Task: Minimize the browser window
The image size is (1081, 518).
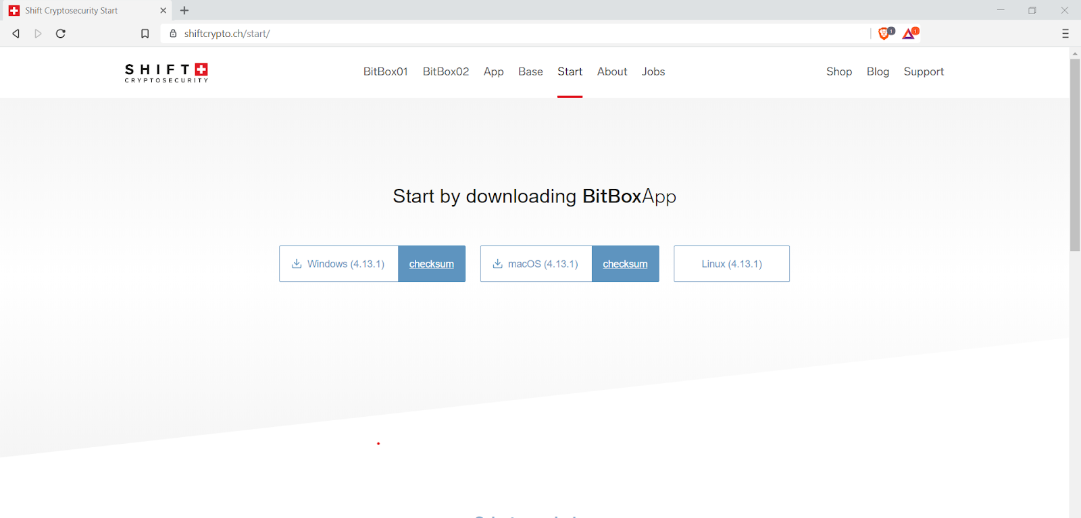Action: pyautogui.click(x=1001, y=10)
